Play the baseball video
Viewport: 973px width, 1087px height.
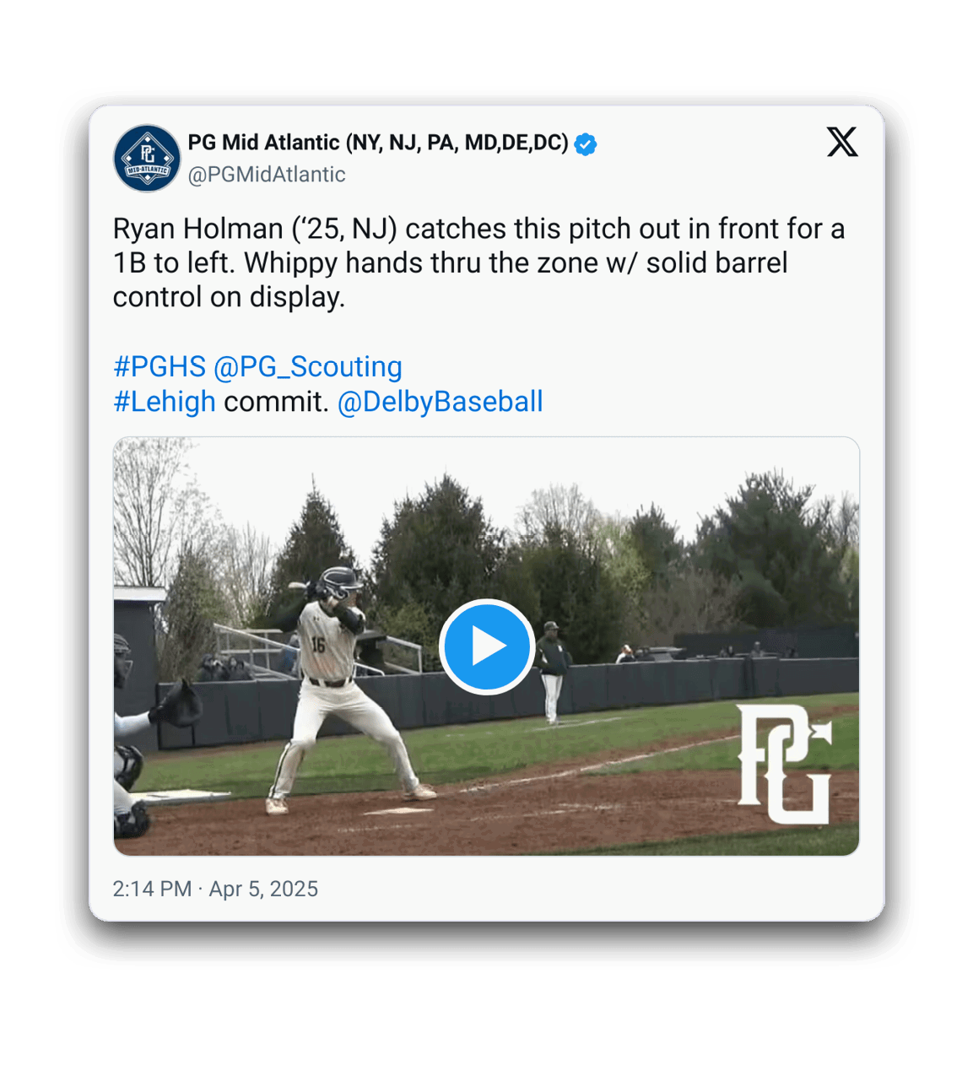[486, 646]
